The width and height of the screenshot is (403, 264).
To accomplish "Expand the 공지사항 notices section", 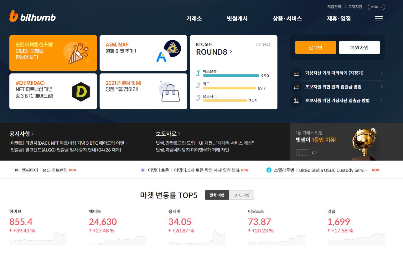I will 22,134.
